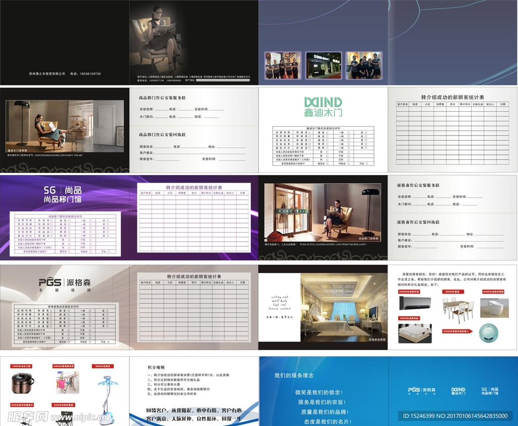Check 很满意 for 店面导购 in the 尚品移门 table
Image resolution: width=518 pixels, height=426 pixels.
coord(52,220)
